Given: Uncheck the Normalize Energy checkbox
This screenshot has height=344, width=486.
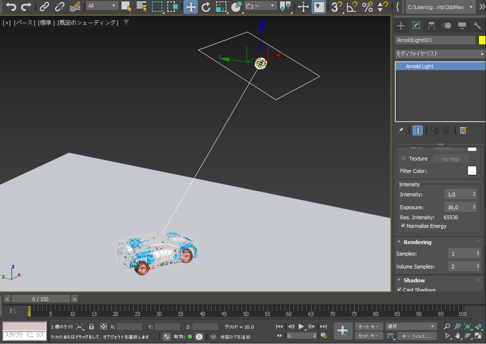Looking at the screenshot, I should (403, 226).
